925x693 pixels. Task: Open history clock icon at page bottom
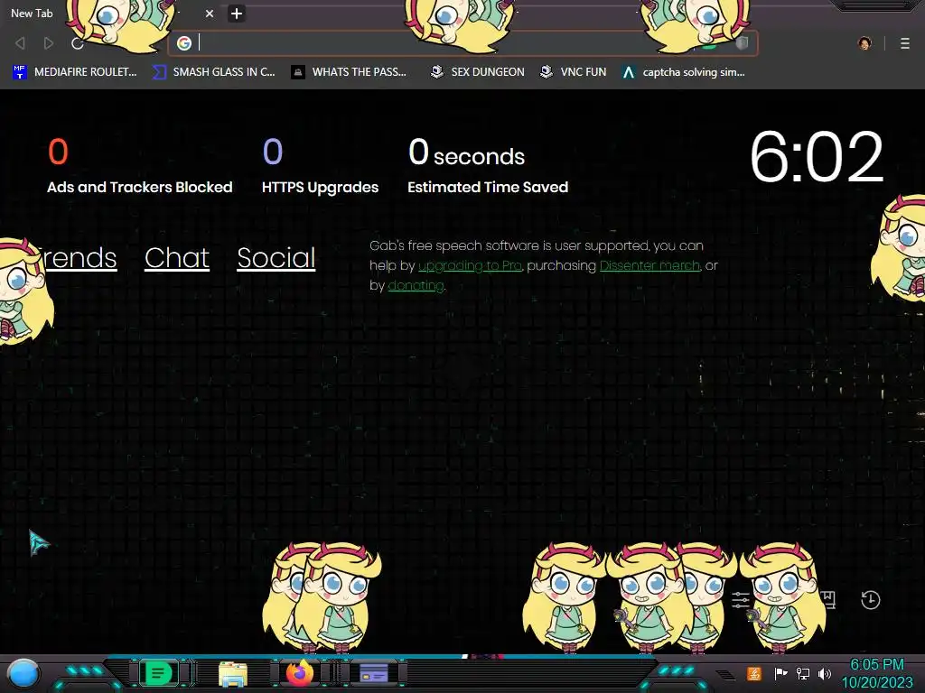[x=870, y=600]
